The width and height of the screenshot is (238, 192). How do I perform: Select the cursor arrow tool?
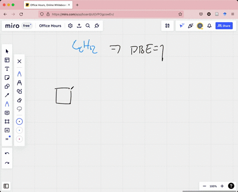7,51
